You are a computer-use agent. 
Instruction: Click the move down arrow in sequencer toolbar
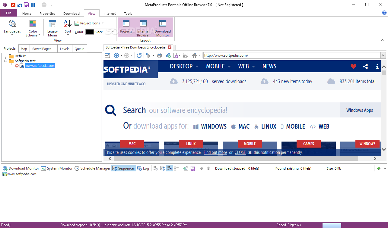pyautogui.click(x=202, y=168)
